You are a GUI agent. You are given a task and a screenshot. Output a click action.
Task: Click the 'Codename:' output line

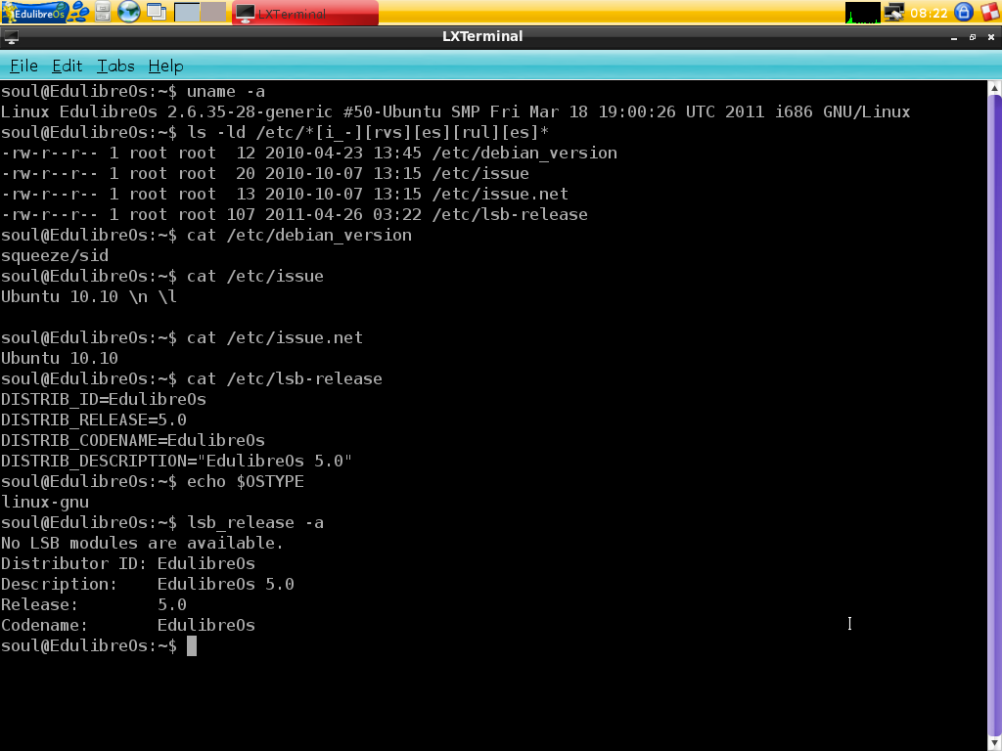click(128, 625)
